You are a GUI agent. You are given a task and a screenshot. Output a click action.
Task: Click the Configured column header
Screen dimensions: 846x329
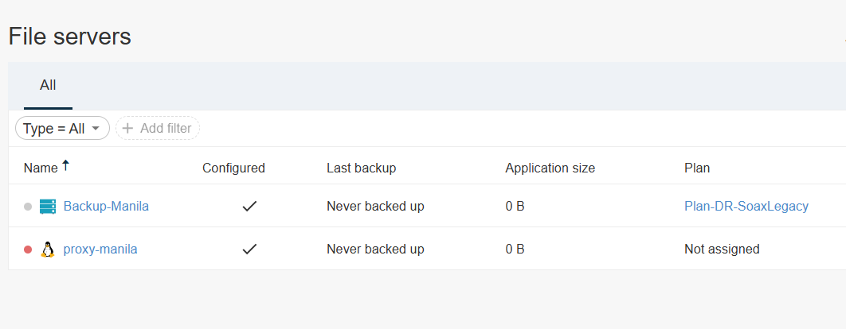[233, 168]
